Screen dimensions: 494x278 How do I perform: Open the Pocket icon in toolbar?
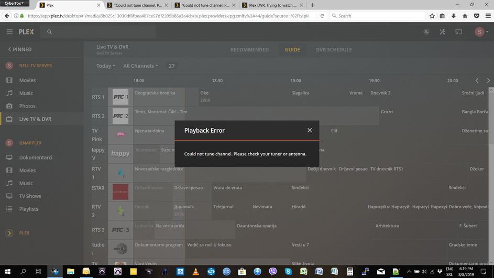(x=476, y=16)
